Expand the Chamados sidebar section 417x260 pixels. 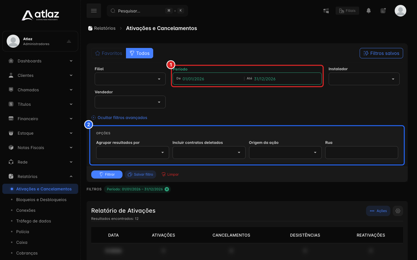click(40, 90)
